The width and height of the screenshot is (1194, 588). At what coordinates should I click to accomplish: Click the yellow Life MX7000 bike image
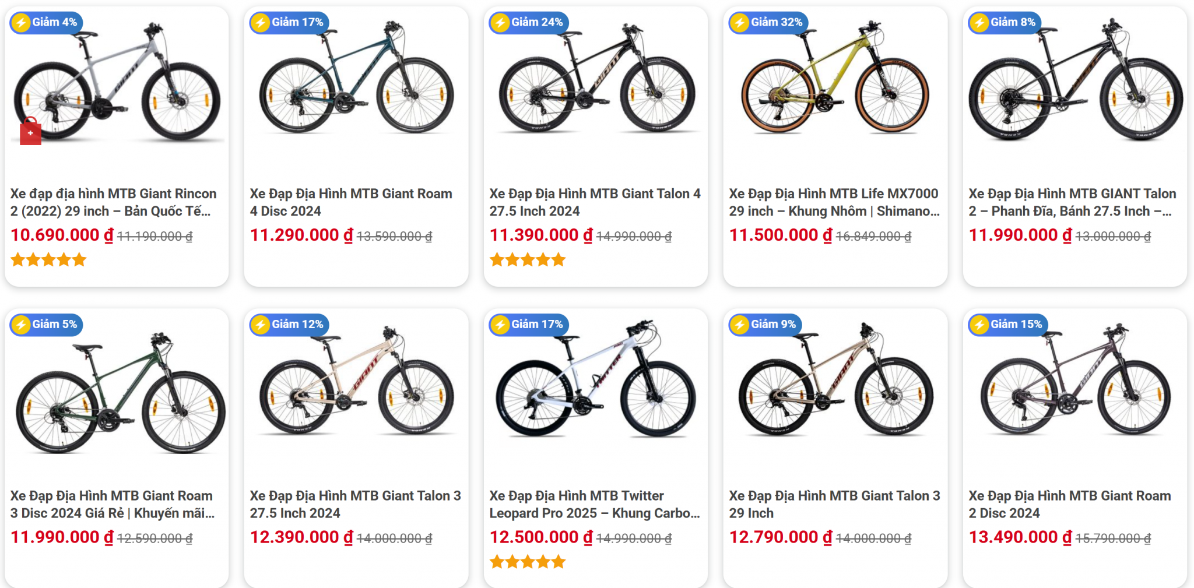[835, 82]
